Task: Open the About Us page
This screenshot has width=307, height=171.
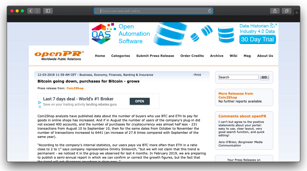Action: [x=265, y=56]
